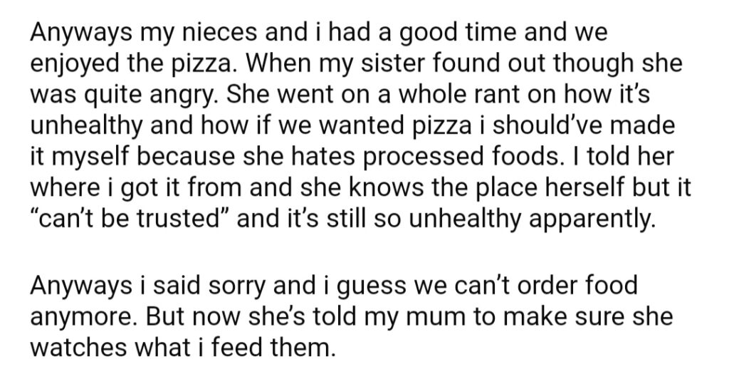Select the quoted phrase "can't be trusted"
Image resolution: width=729 pixels, height=369 pixels.
click(130, 219)
